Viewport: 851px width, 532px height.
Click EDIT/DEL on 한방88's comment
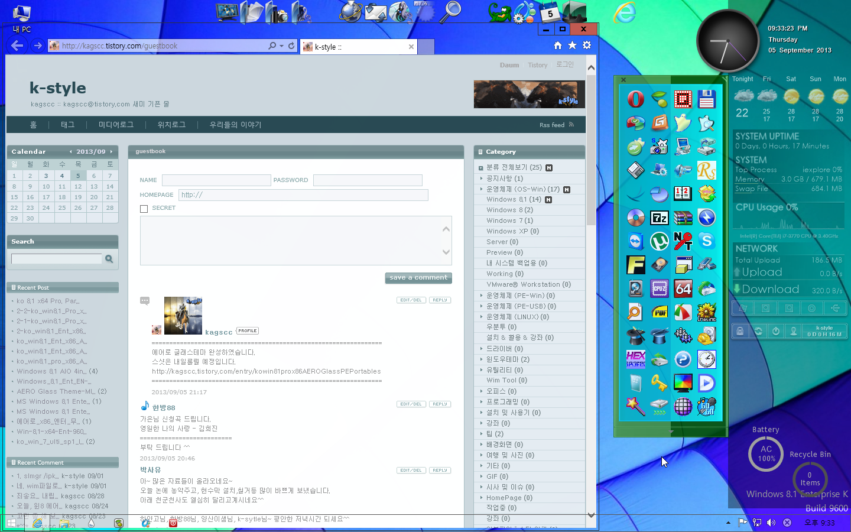click(411, 404)
